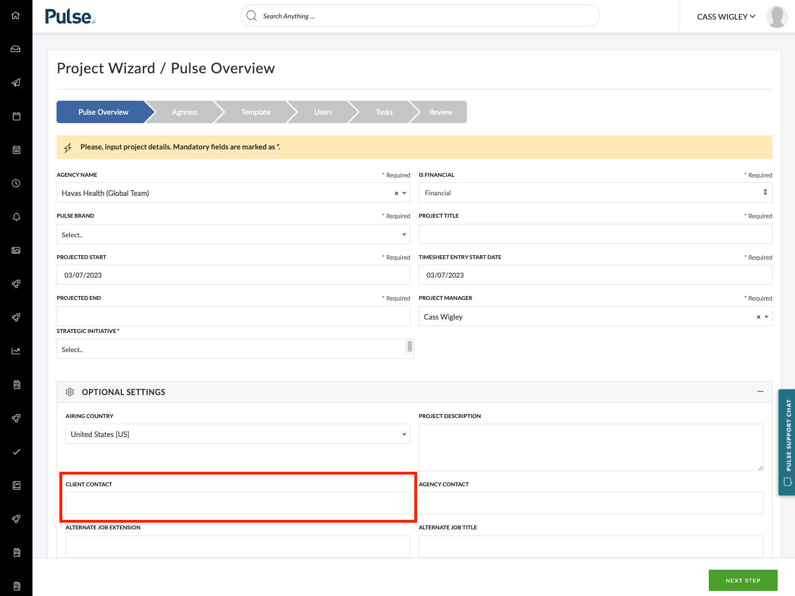Open the Strategic Initiative select box
This screenshot has width=795, height=596.
(231, 349)
